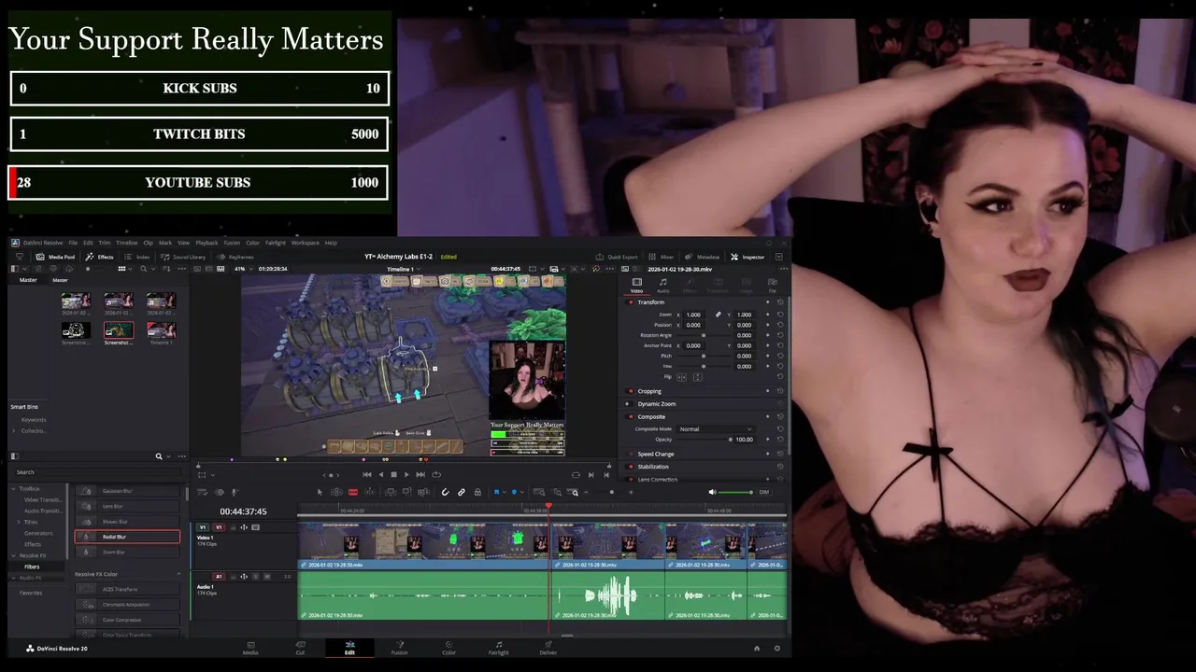Select the Gaussian Blur effect

point(127,491)
